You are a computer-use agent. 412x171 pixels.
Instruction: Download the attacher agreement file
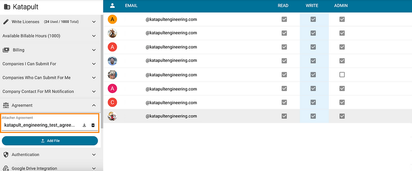[85, 125]
